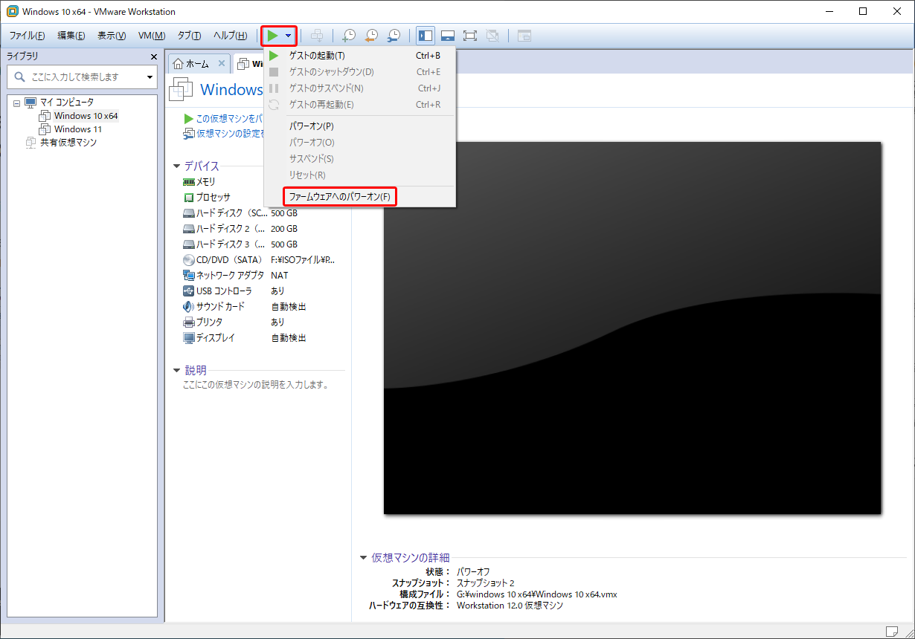The height and width of the screenshot is (639, 915).
Task: Click the Windows 11 VM icon in library
Action: 45,129
